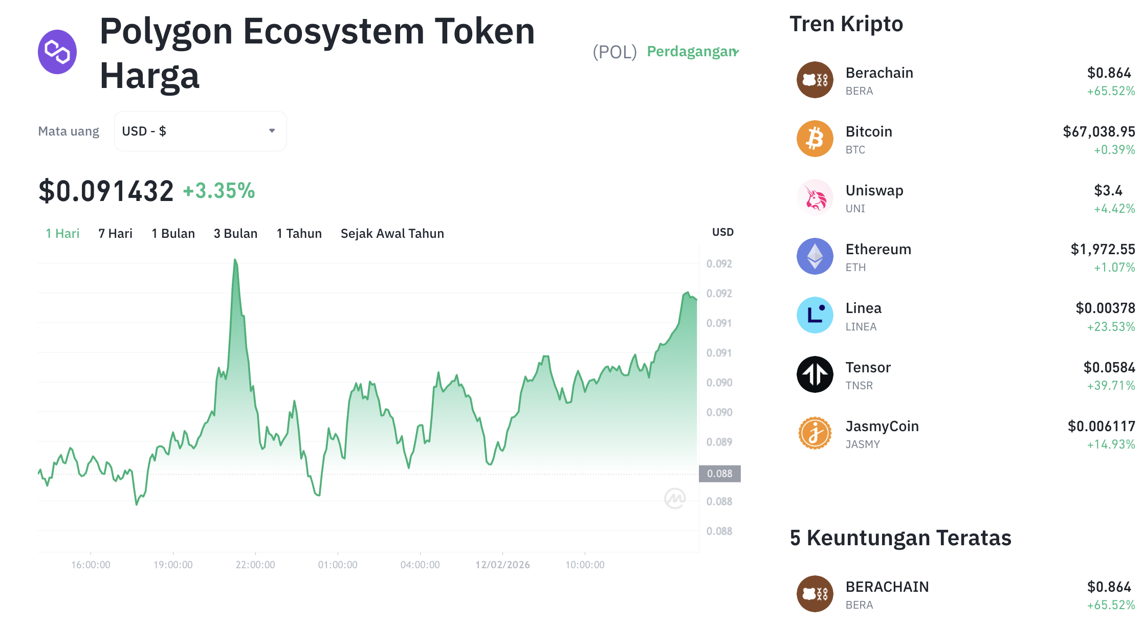Click the Mata uang dropdown caret
Screen dimensions: 1142x624
tap(272, 131)
